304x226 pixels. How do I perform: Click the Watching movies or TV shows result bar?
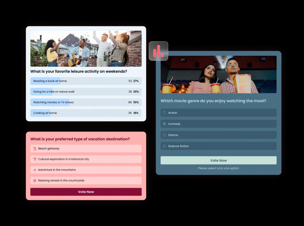point(86,102)
